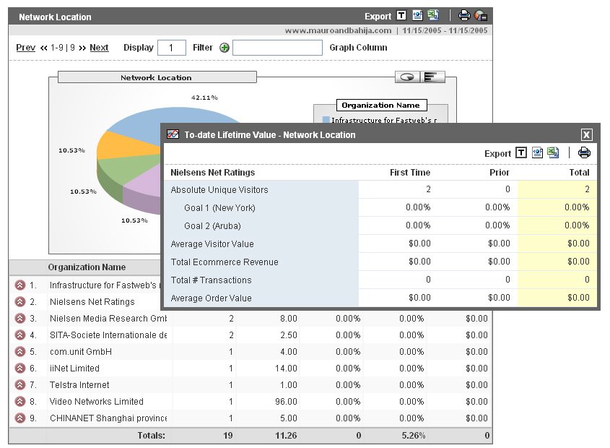Expand row 9 CHINANET Shanghai province
Screen dimensions: 610x448
(19, 418)
